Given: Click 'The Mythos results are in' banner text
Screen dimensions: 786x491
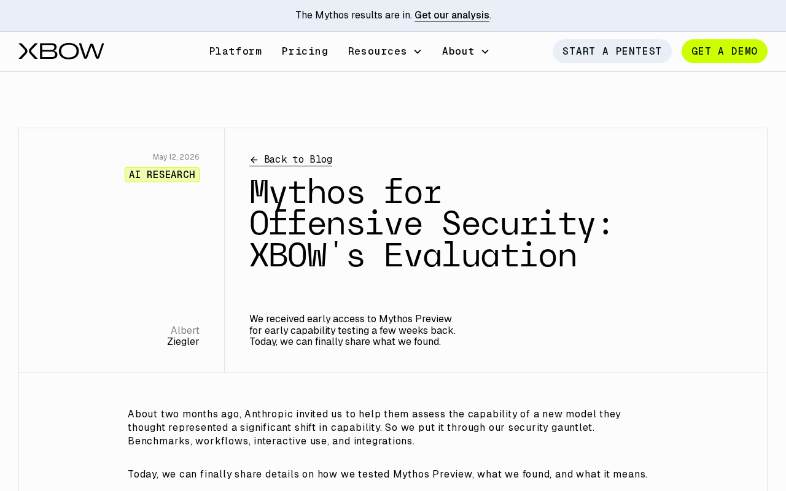Looking at the screenshot, I should tap(354, 15).
